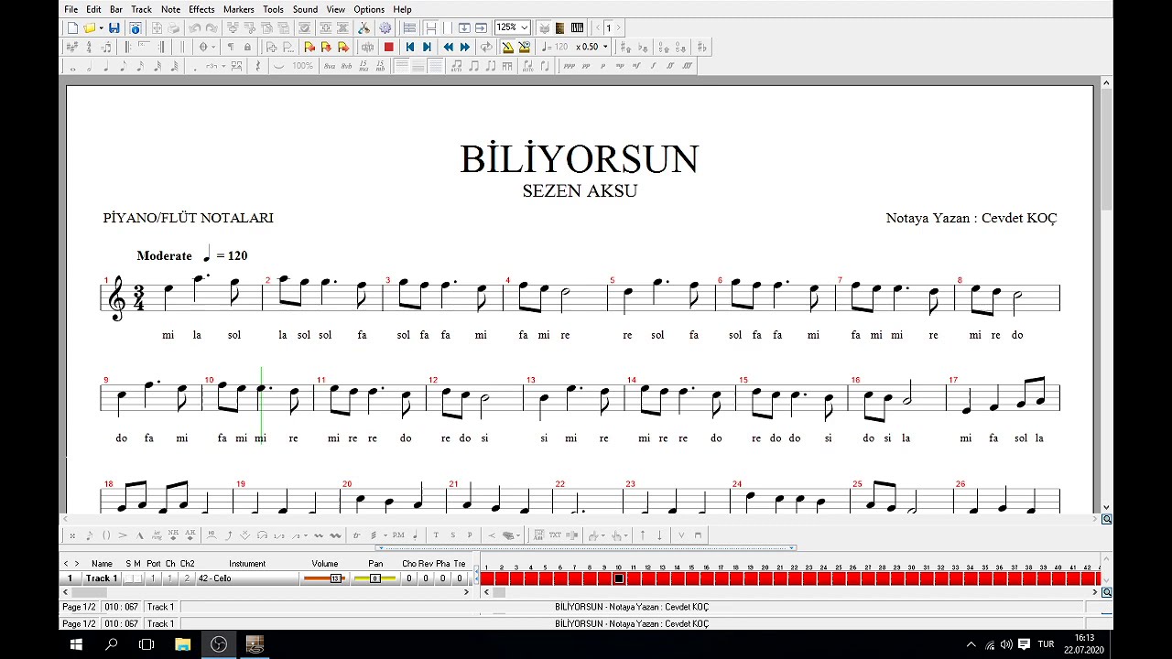
Task: Go to first measure
Action: pyautogui.click(x=409, y=47)
